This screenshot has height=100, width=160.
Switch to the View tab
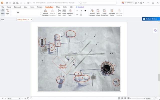25,7
